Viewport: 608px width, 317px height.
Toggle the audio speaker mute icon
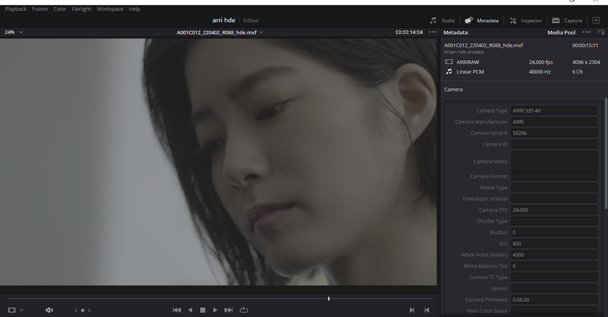49,310
